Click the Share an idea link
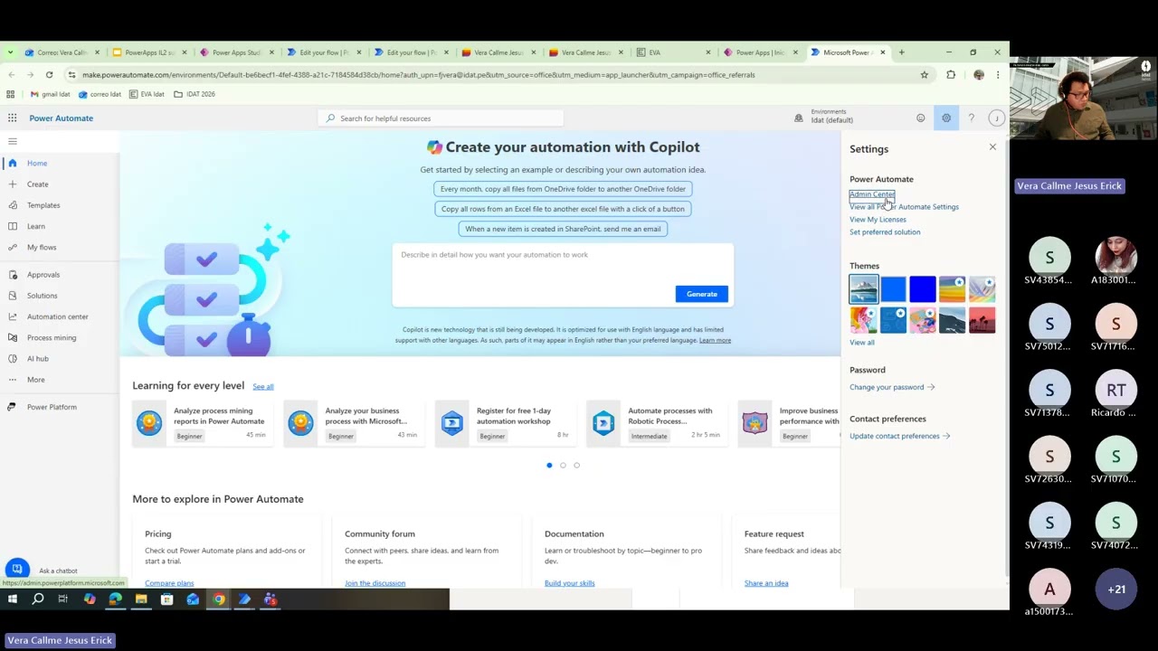 click(766, 583)
